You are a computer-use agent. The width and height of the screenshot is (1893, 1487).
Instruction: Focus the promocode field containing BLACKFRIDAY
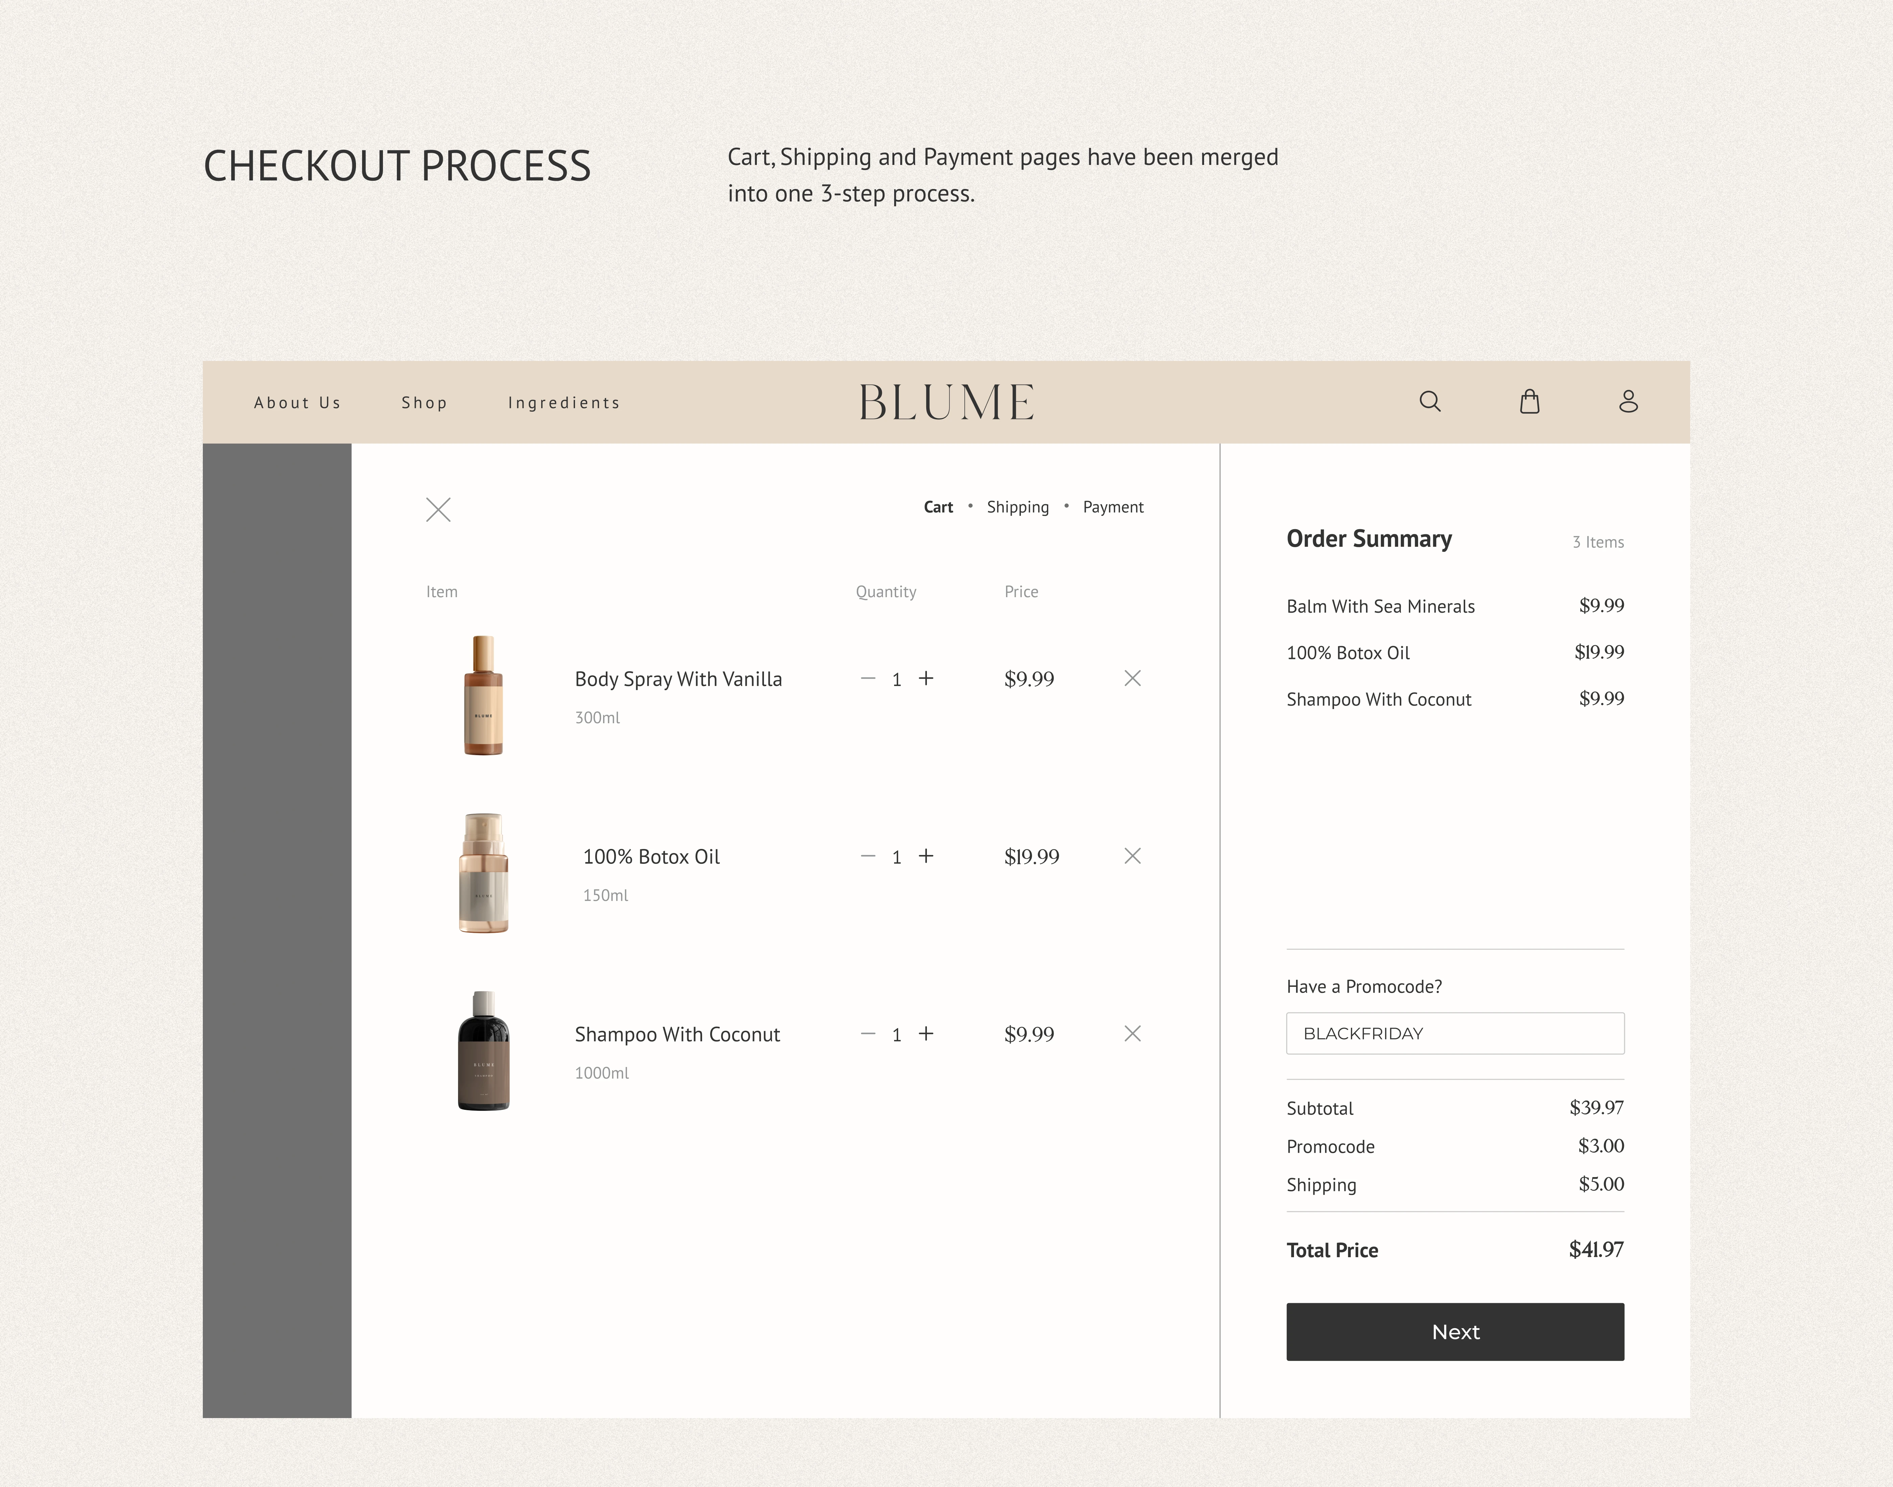(1455, 1033)
